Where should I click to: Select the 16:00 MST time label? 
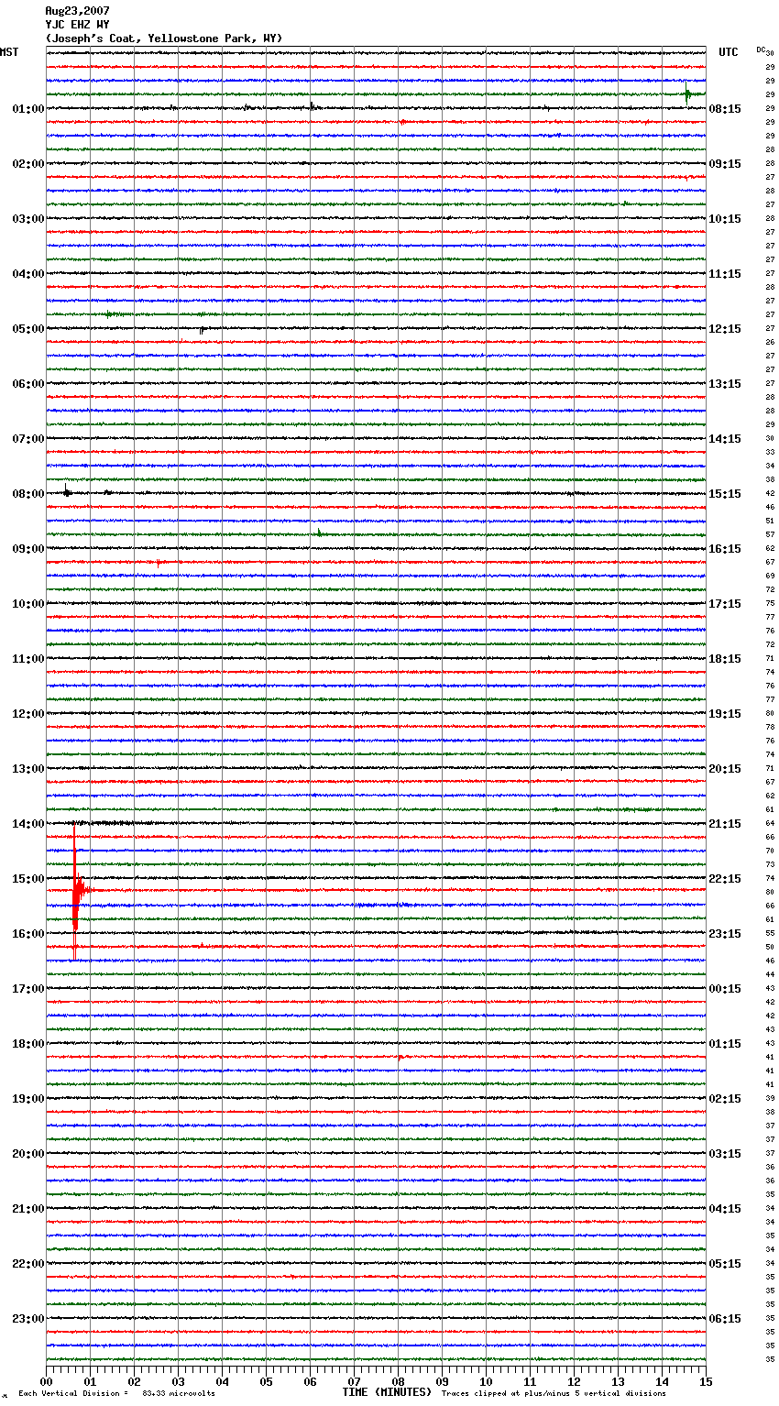(28, 934)
